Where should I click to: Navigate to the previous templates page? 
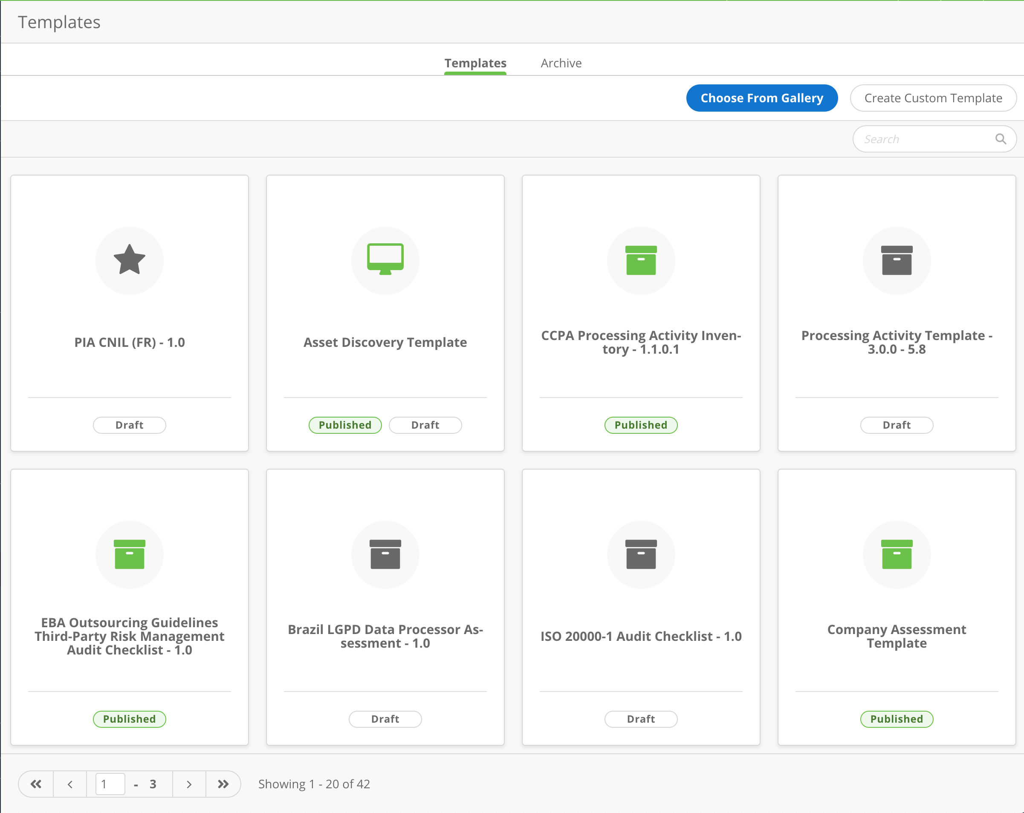[x=69, y=784]
